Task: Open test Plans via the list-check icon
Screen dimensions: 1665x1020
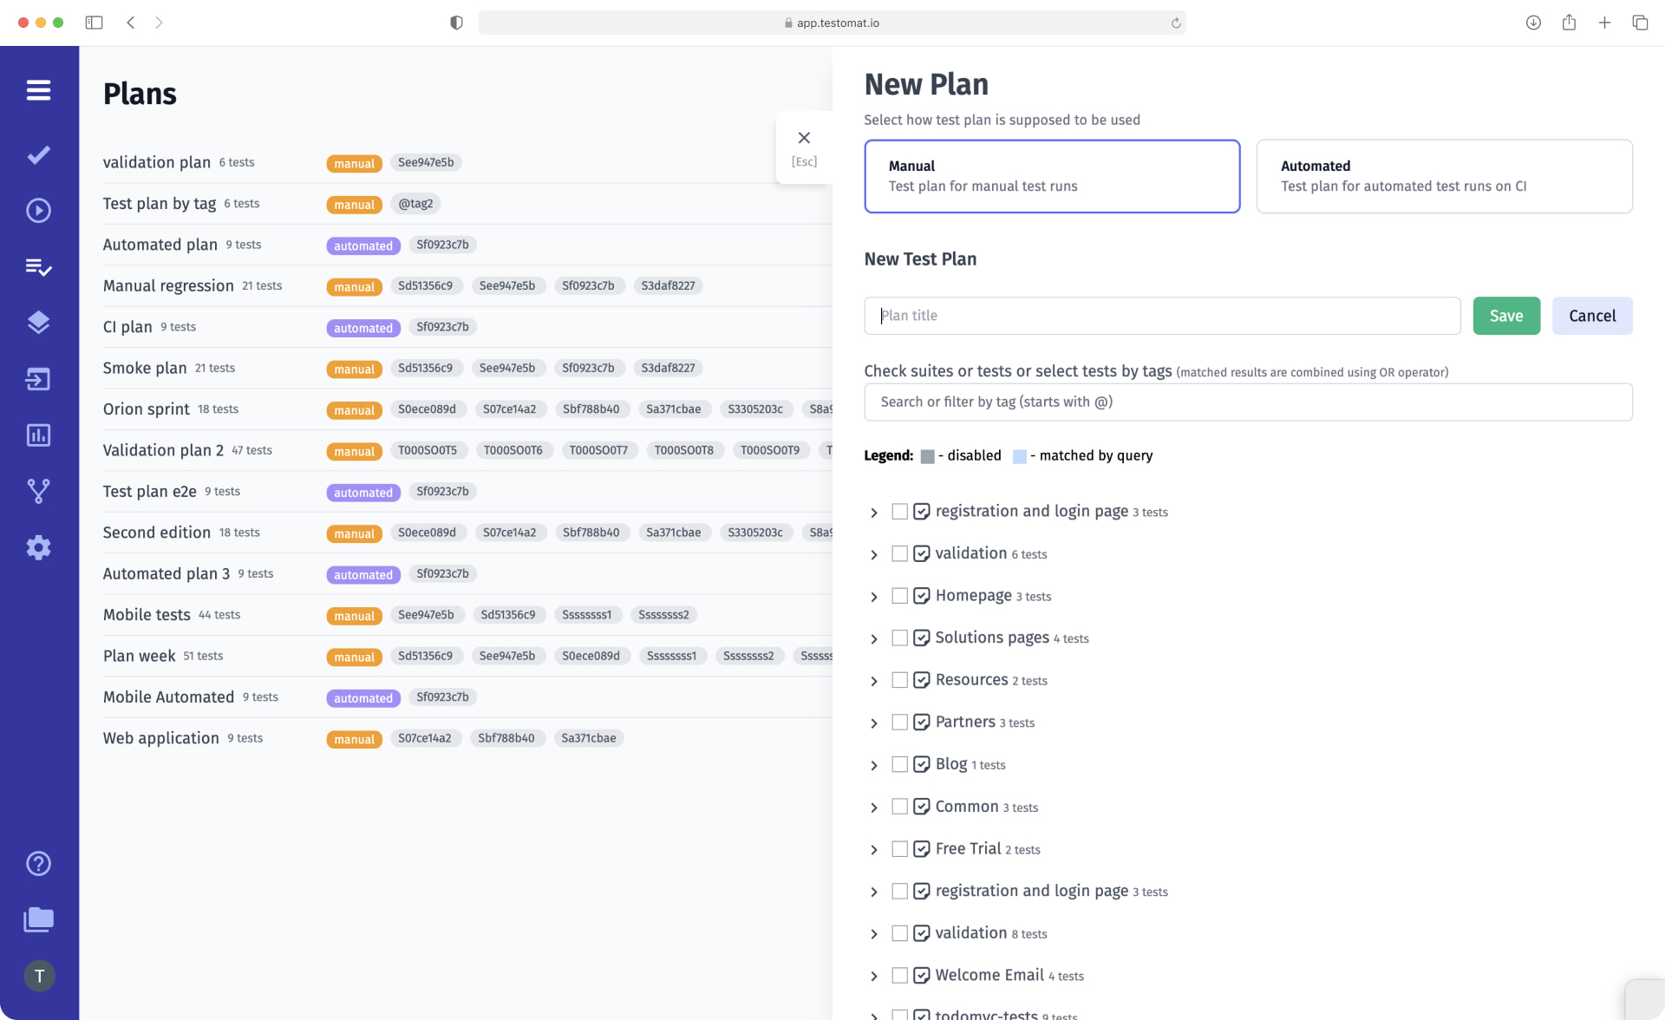Action: click(39, 267)
